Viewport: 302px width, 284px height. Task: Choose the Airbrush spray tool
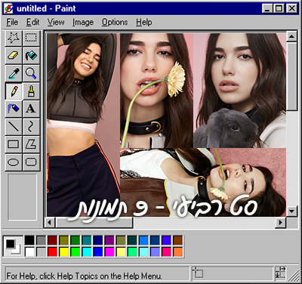tap(14, 109)
